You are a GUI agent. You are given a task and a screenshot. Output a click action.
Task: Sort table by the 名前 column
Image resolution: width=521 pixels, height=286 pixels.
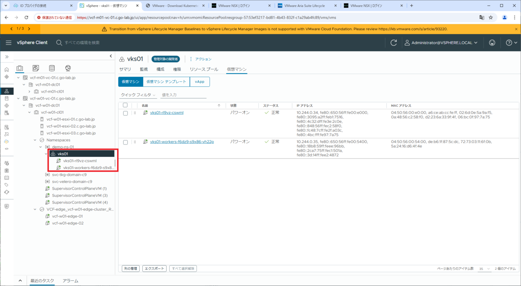point(145,105)
